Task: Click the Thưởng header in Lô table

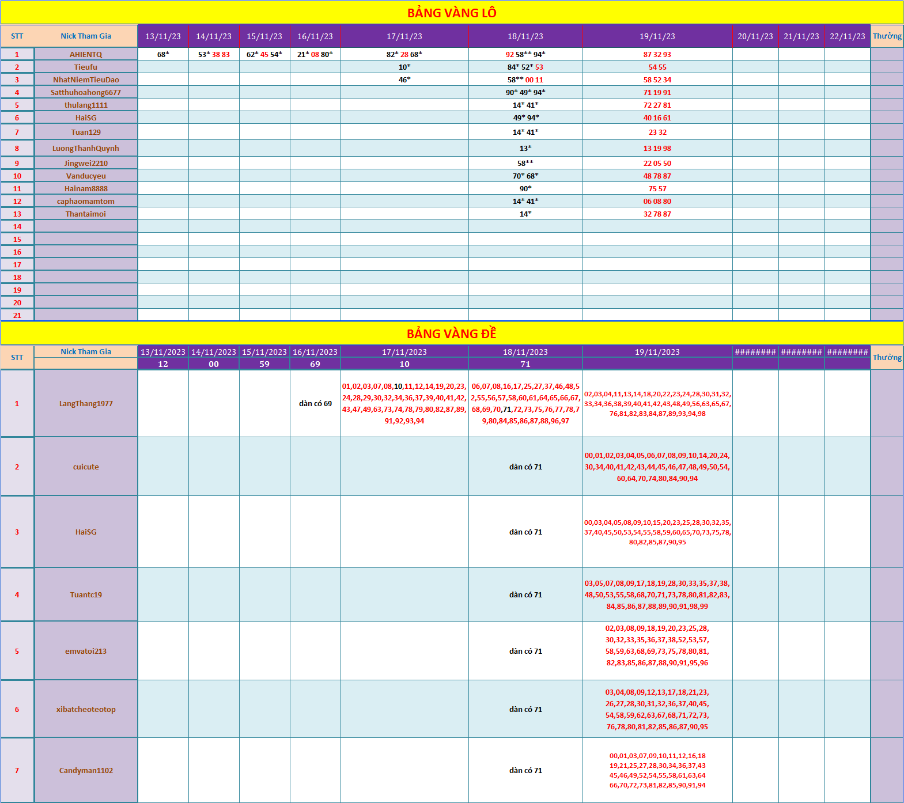Action: 887,36
